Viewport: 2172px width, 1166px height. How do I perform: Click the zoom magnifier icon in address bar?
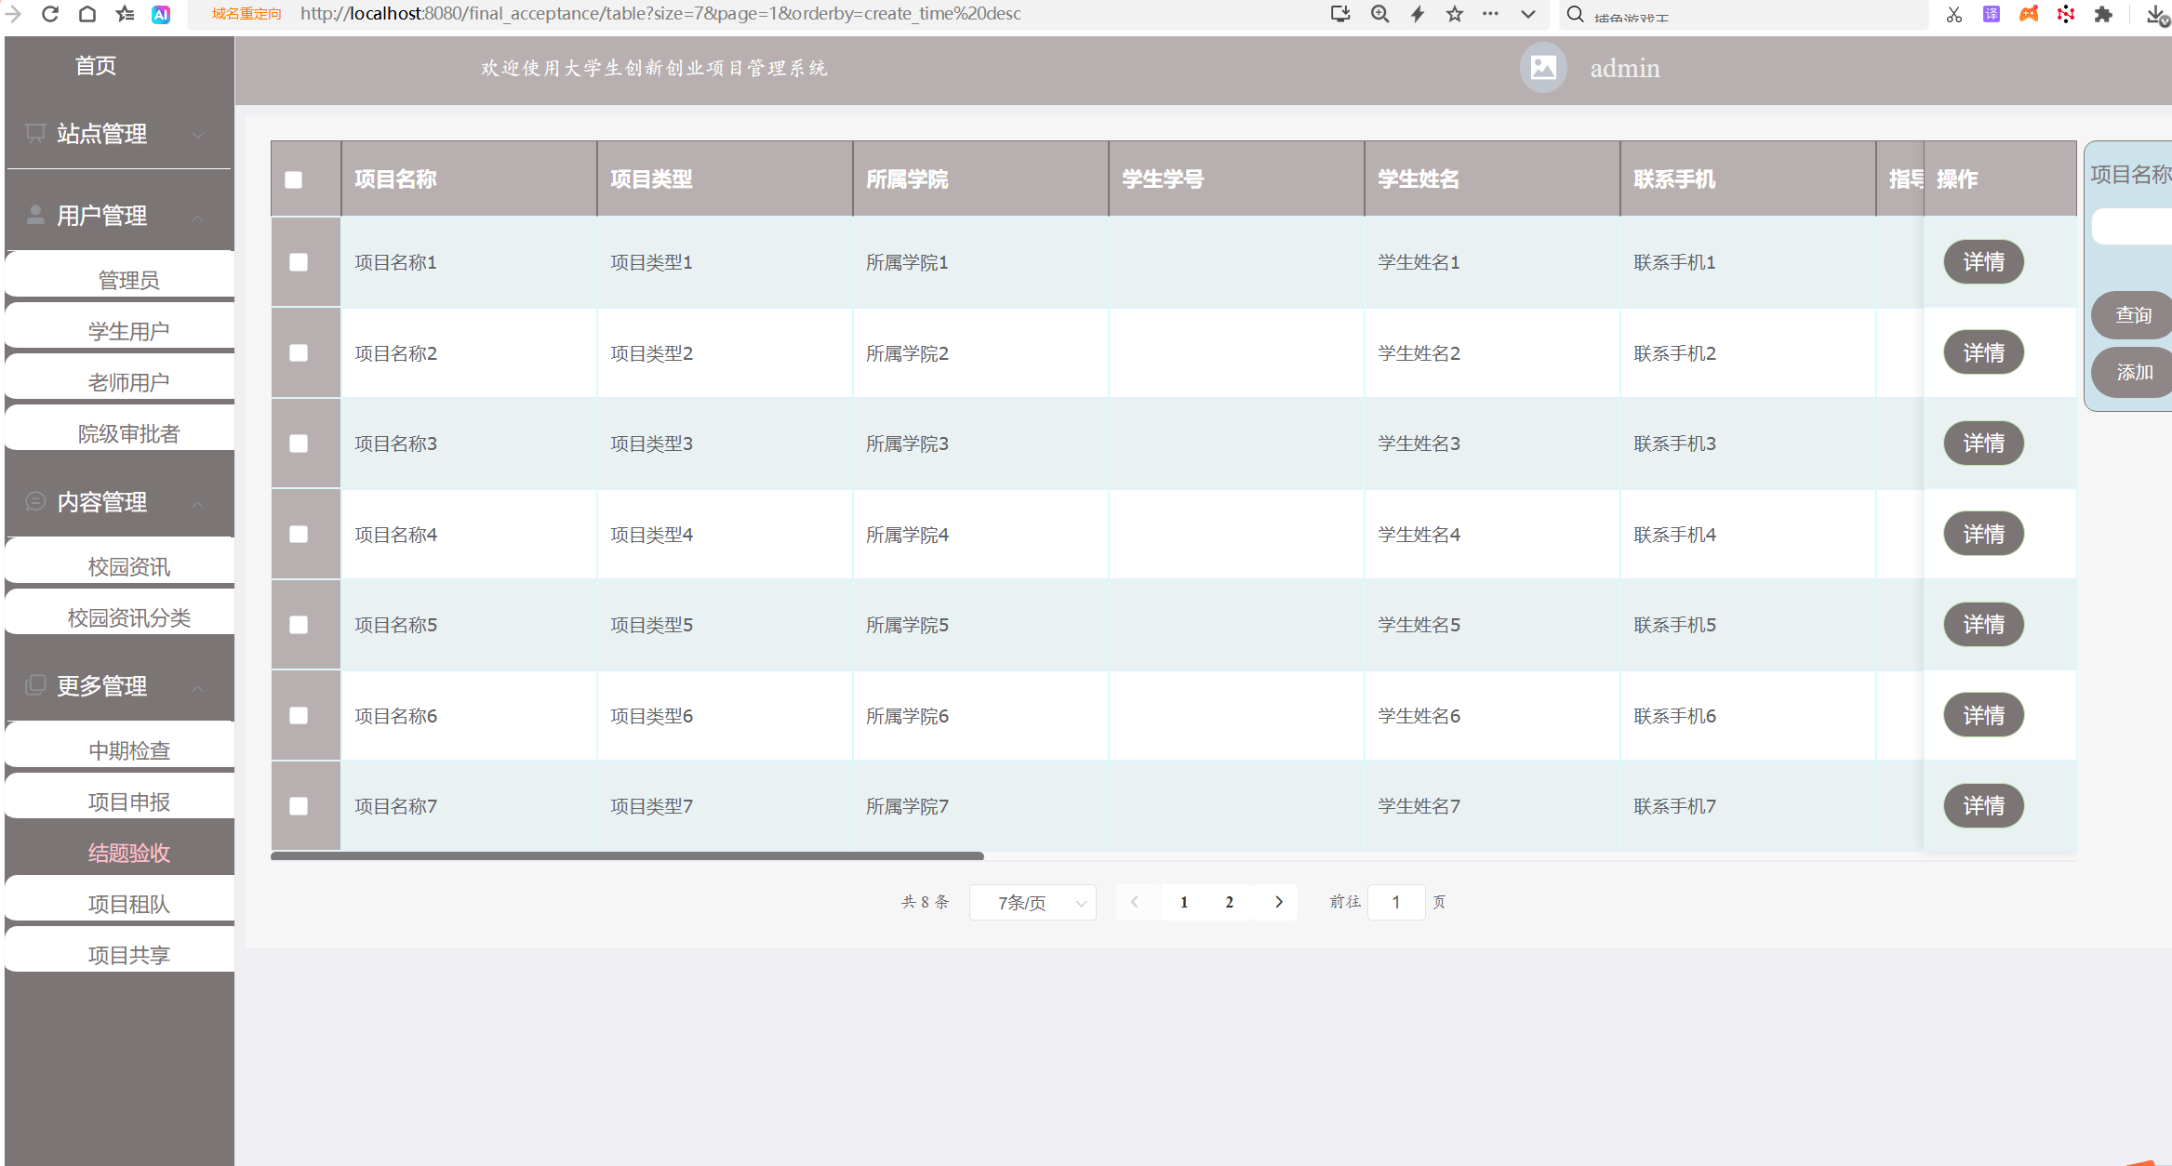click(1379, 14)
